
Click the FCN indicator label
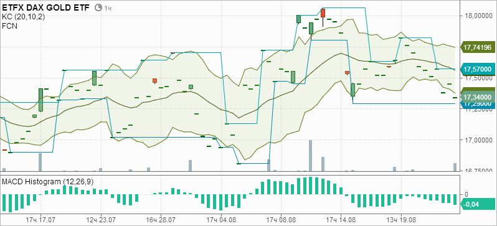[x=9, y=26]
